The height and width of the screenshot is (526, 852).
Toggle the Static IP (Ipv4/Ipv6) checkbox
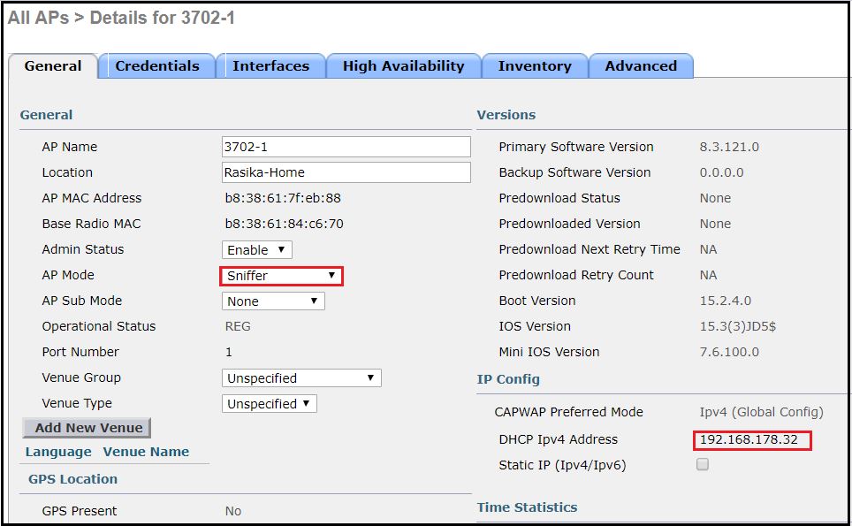(703, 465)
